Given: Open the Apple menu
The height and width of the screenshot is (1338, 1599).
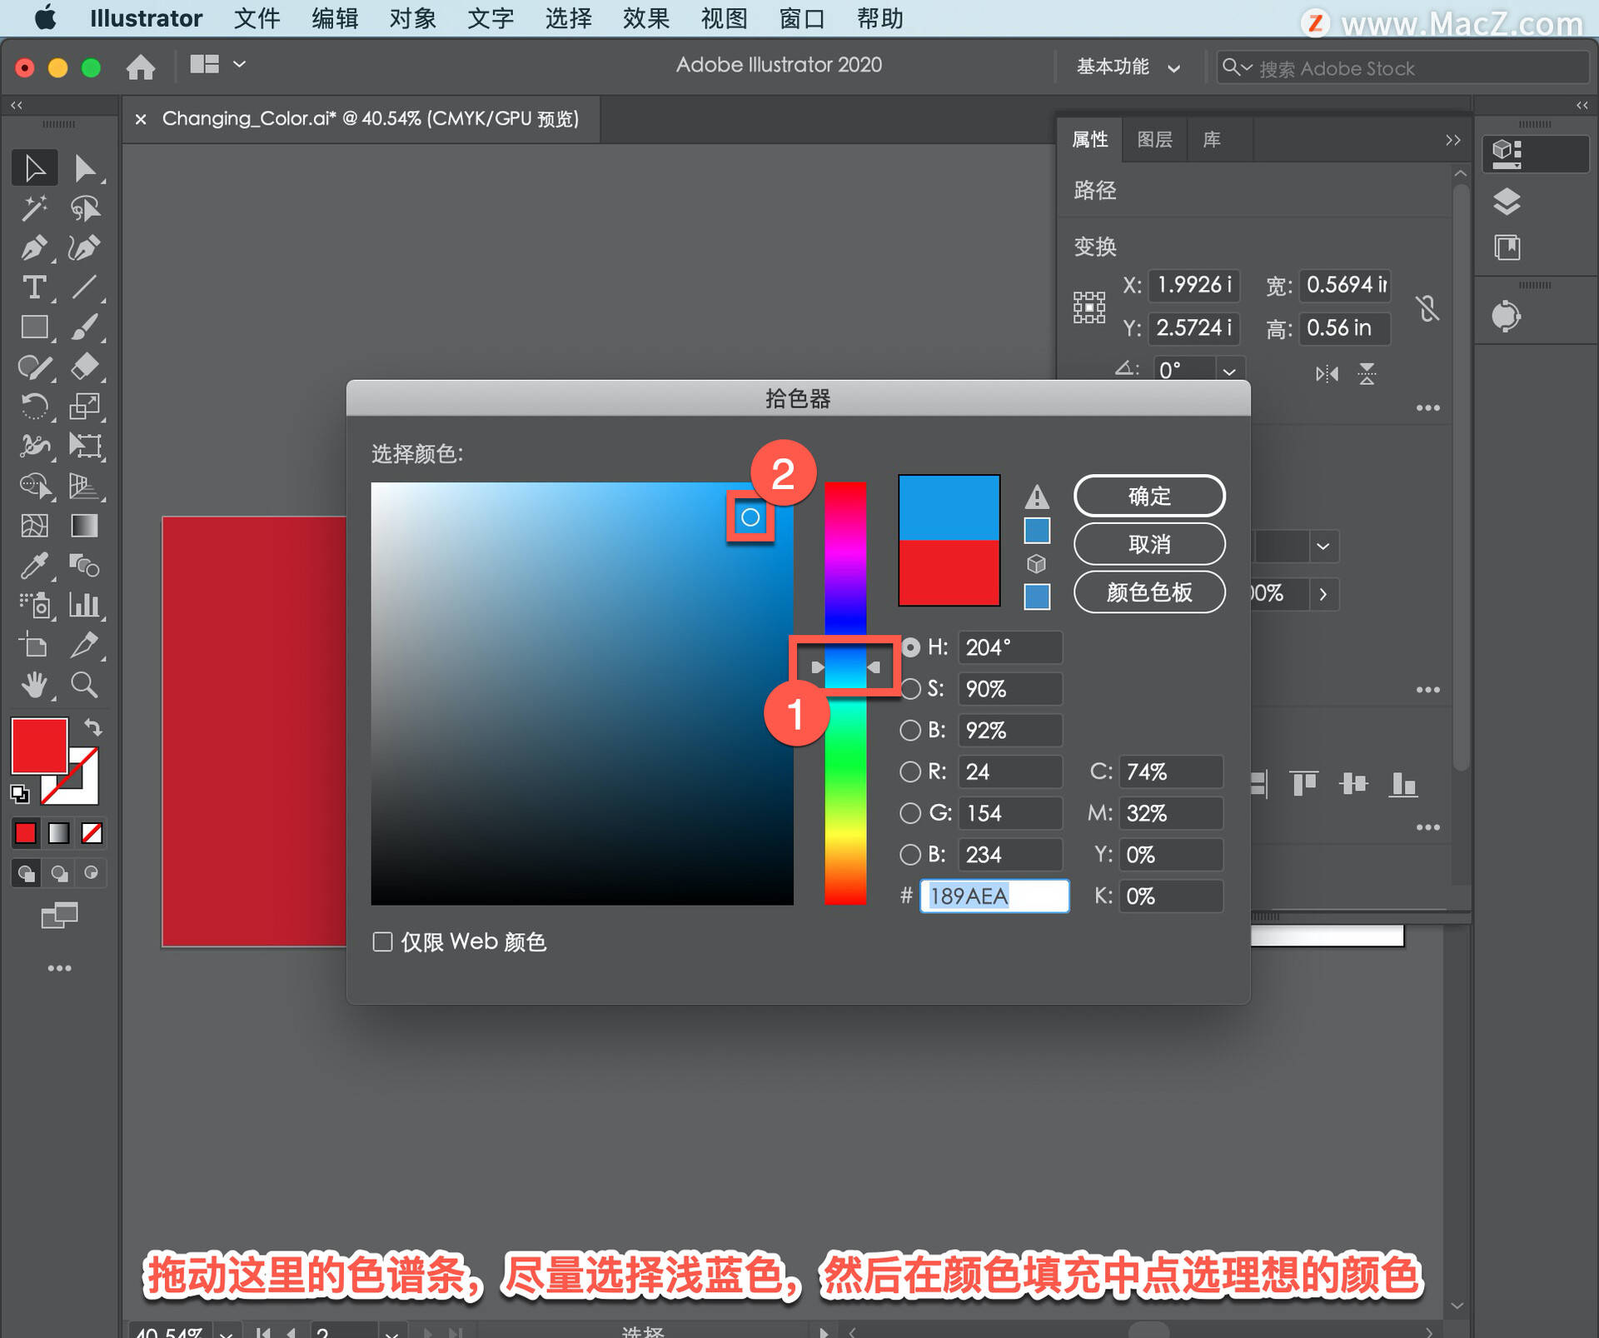Looking at the screenshot, I should (x=45, y=18).
